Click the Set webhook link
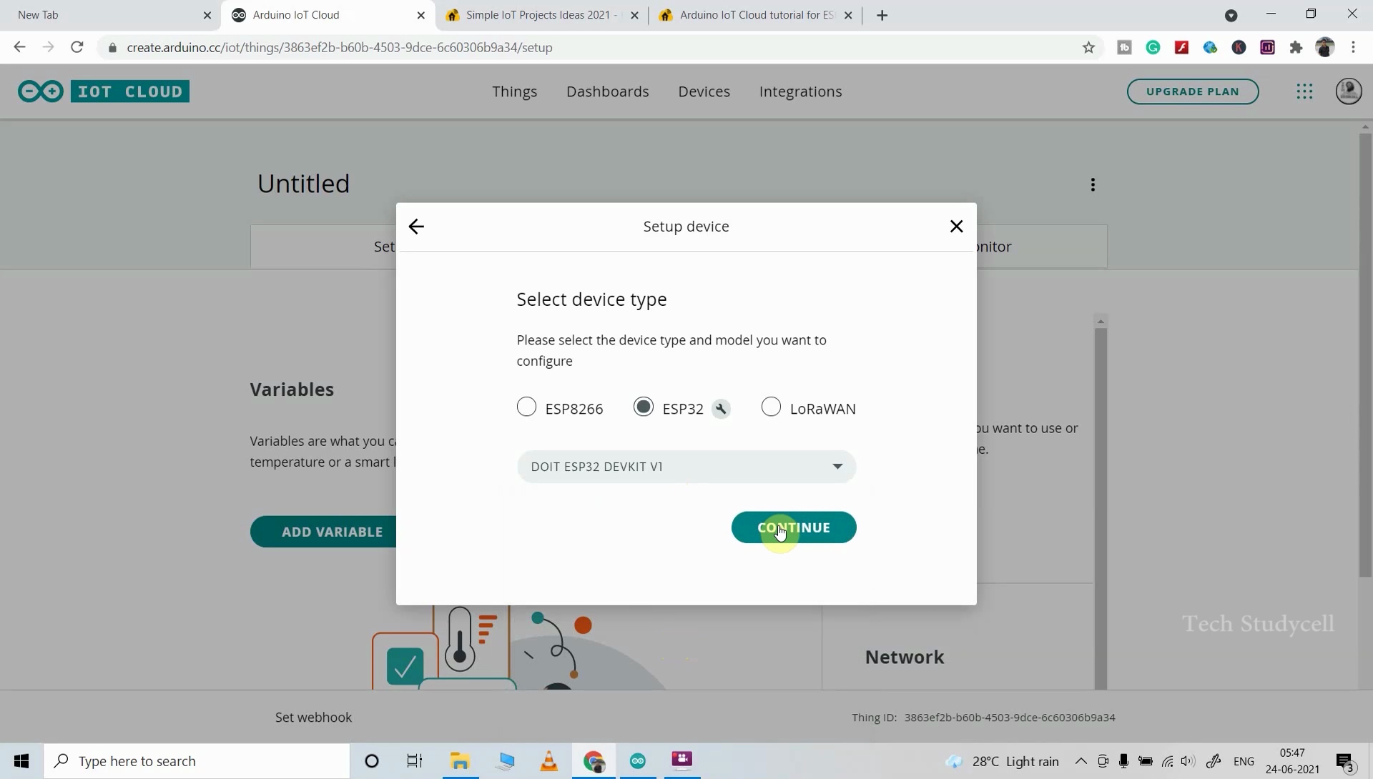Viewport: 1373px width, 779px height. coord(313,718)
